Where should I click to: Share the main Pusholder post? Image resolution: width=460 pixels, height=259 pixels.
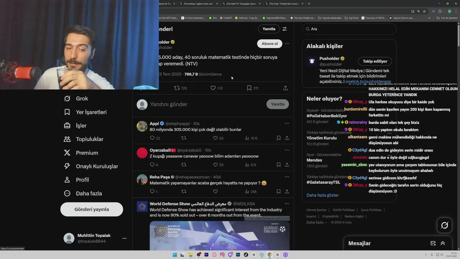[285, 88]
